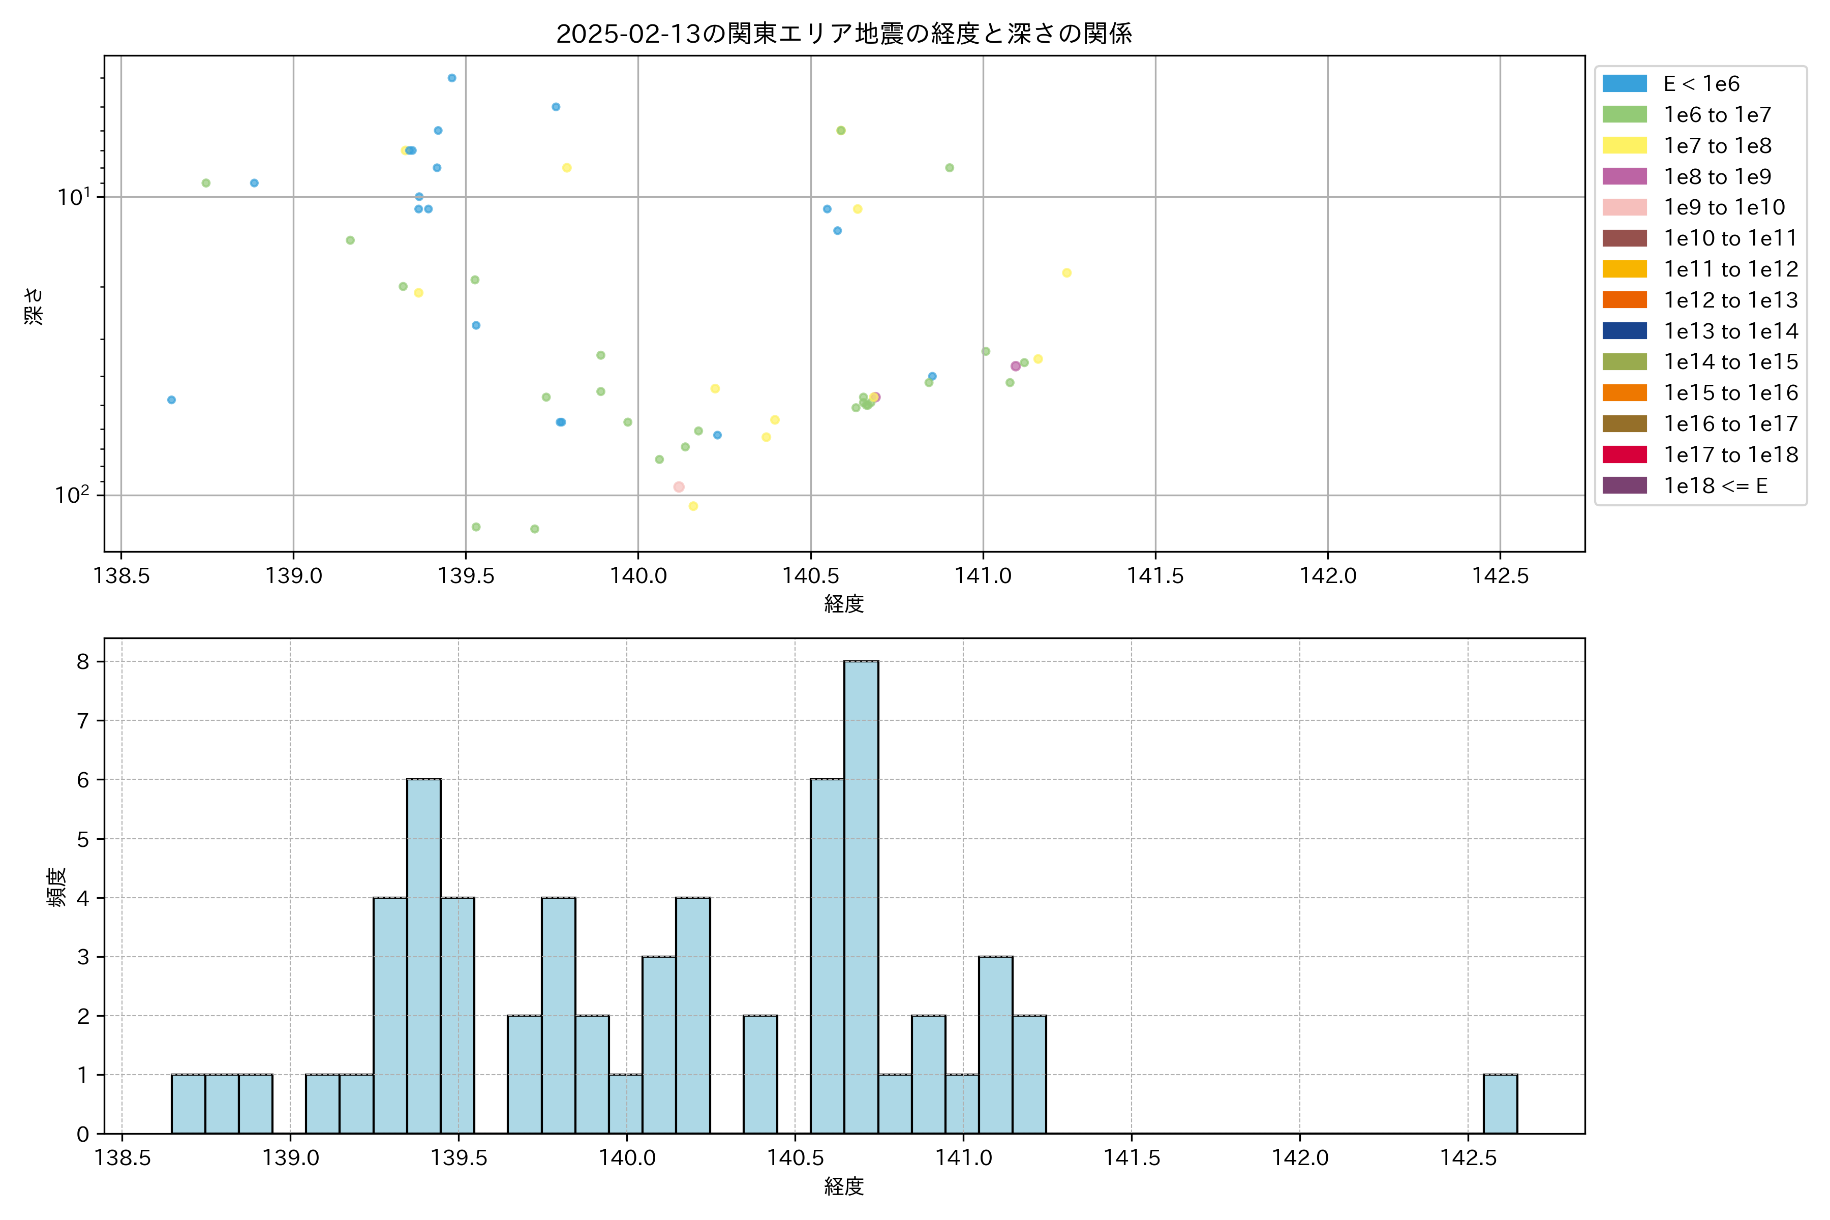Click the leftmost blue scatter point near 138.65
The height and width of the screenshot is (1220, 1830).
(171, 400)
